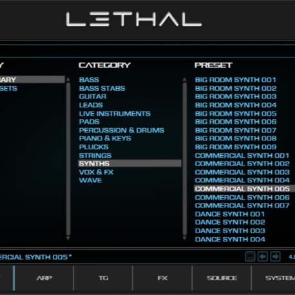Load preset BIG ROOM SYNTH 001
Viewport: 295px width, 295px height.
[236, 80]
